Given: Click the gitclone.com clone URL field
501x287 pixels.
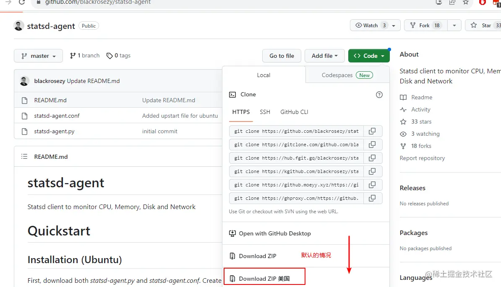Looking at the screenshot, I should pos(297,145).
